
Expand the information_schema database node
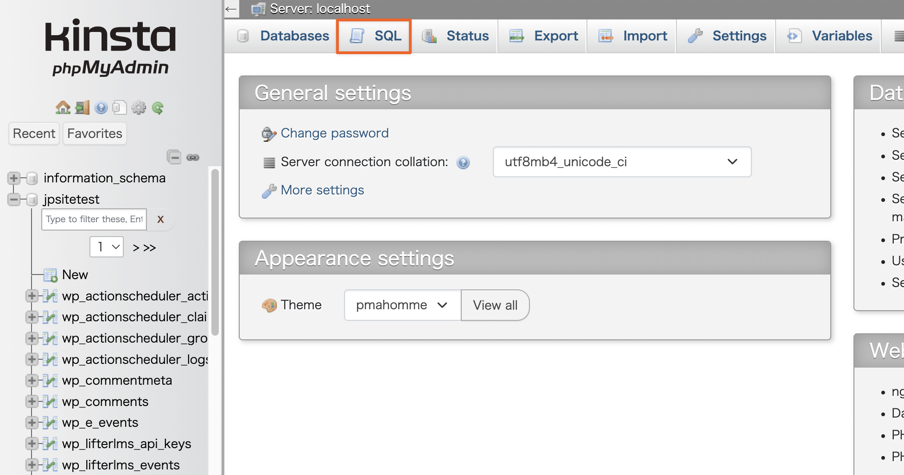13,178
